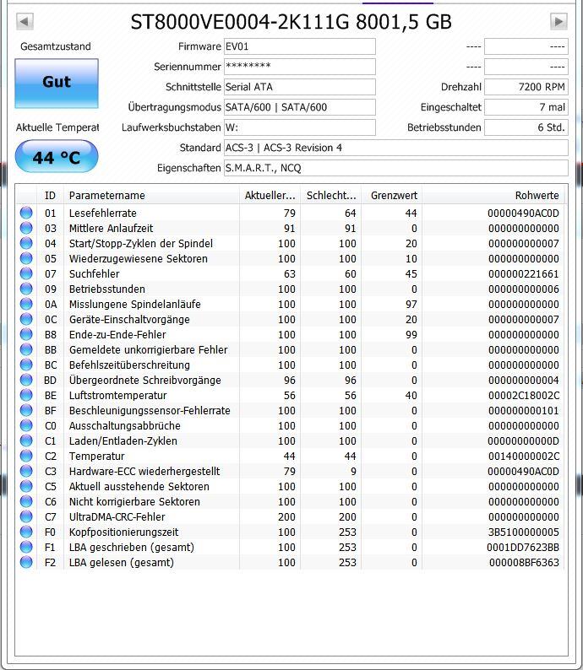The width and height of the screenshot is (583, 670).
Task: Click status icon for ID 09 row
Action: (x=26, y=289)
